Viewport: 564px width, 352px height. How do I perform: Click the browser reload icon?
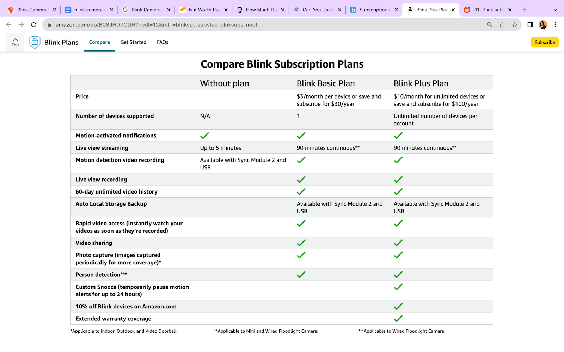[x=34, y=25]
